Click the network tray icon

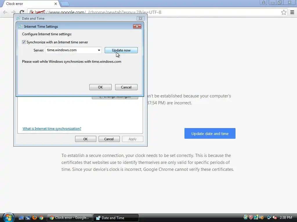[269, 217]
